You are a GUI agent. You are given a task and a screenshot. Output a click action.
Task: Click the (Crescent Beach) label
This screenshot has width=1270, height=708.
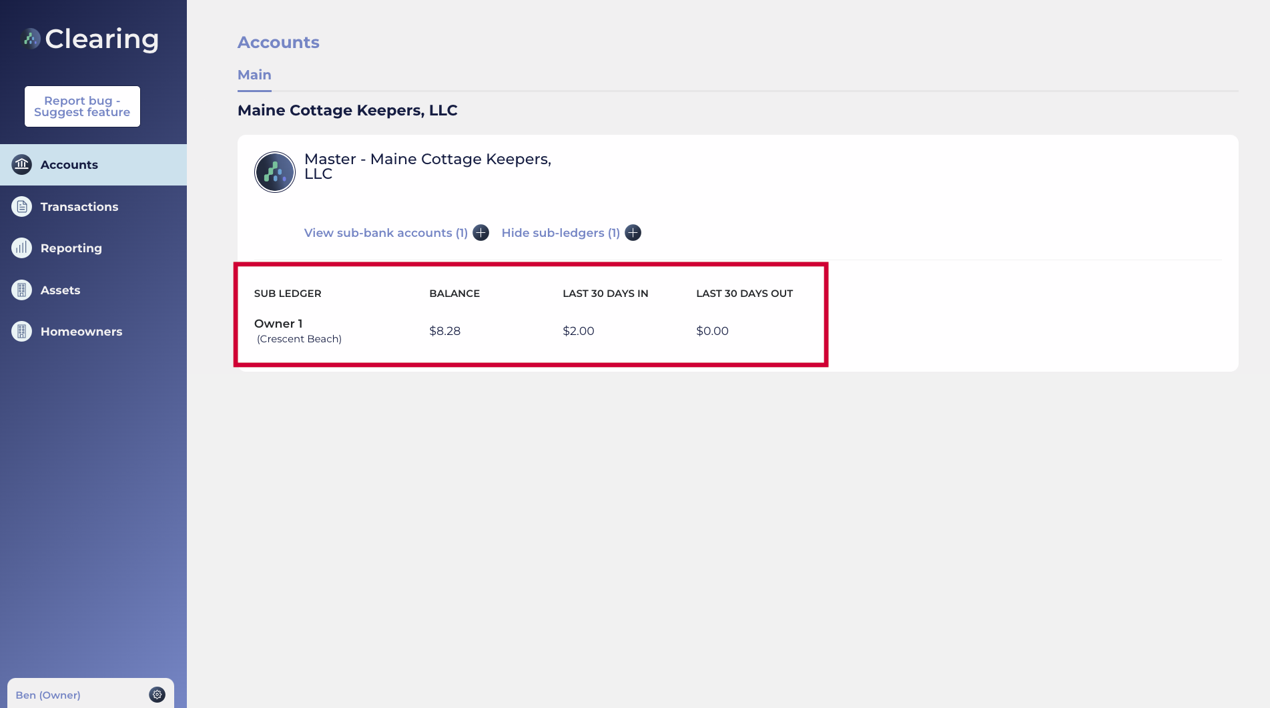(x=299, y=339)
